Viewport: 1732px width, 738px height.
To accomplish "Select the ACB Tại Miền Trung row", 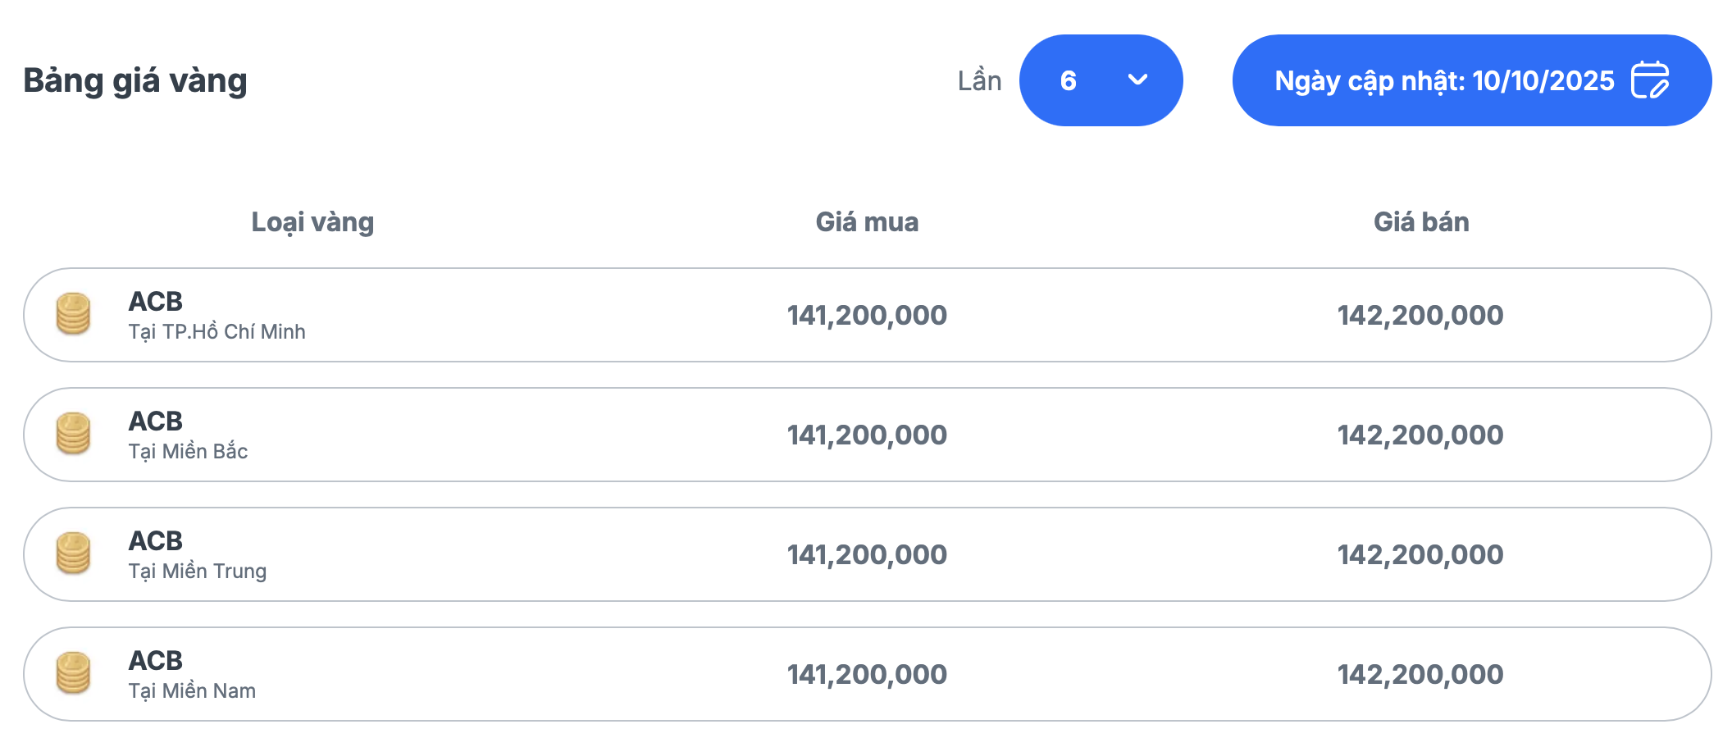I will point(492,554).
